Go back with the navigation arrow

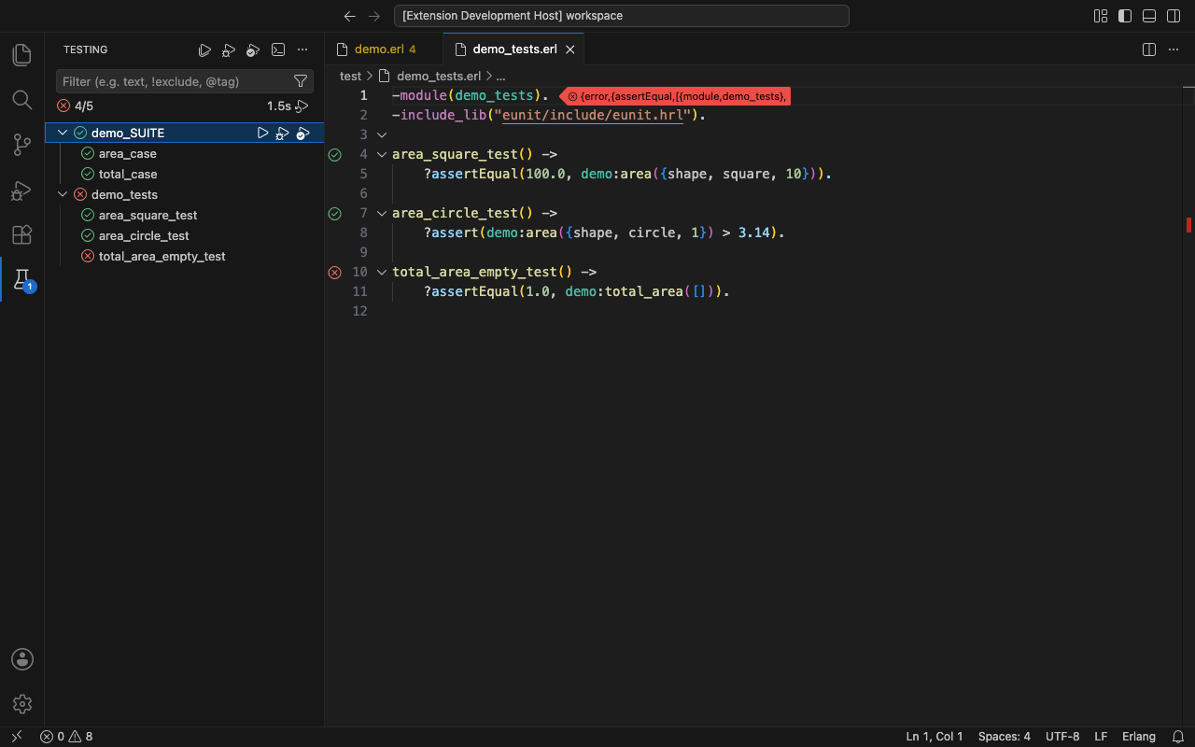[x=349, y=16]
